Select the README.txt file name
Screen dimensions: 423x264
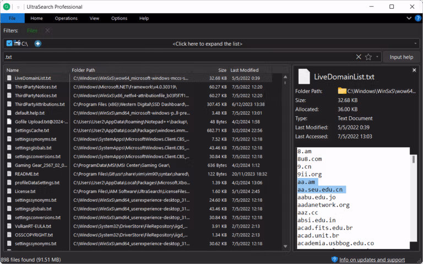coord(26,174)
